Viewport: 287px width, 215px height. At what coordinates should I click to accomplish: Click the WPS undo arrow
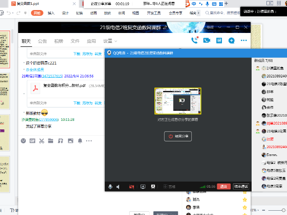tap(9, 13)
